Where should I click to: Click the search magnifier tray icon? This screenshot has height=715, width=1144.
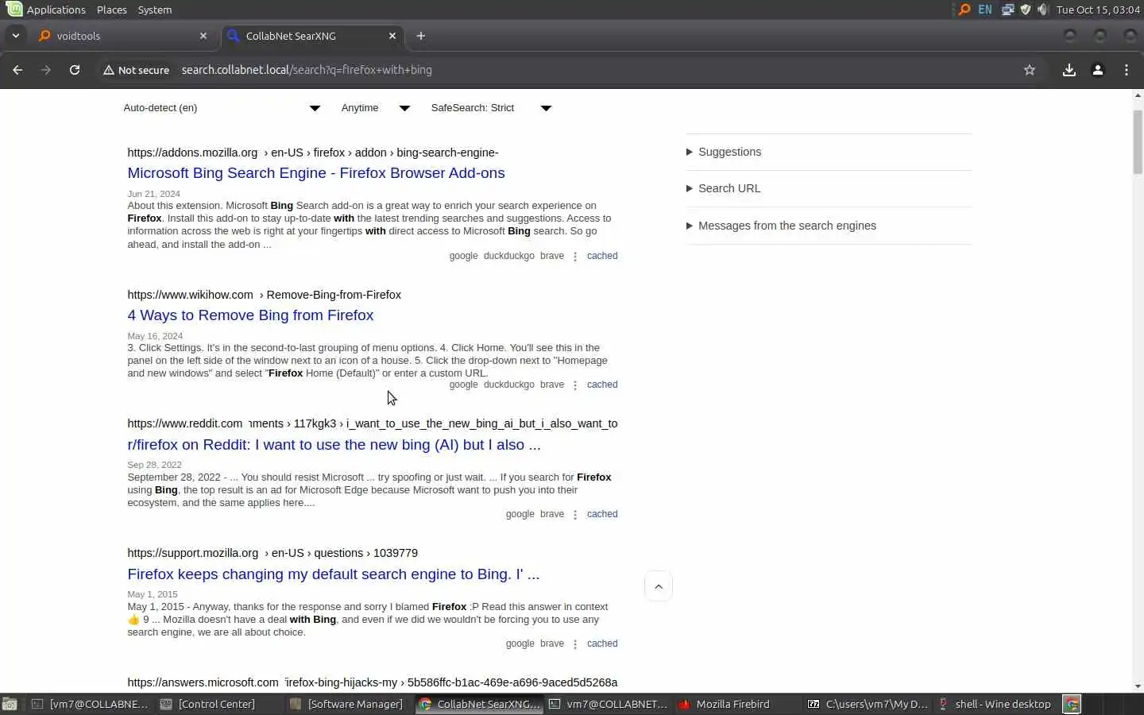[x=964, y=10]
